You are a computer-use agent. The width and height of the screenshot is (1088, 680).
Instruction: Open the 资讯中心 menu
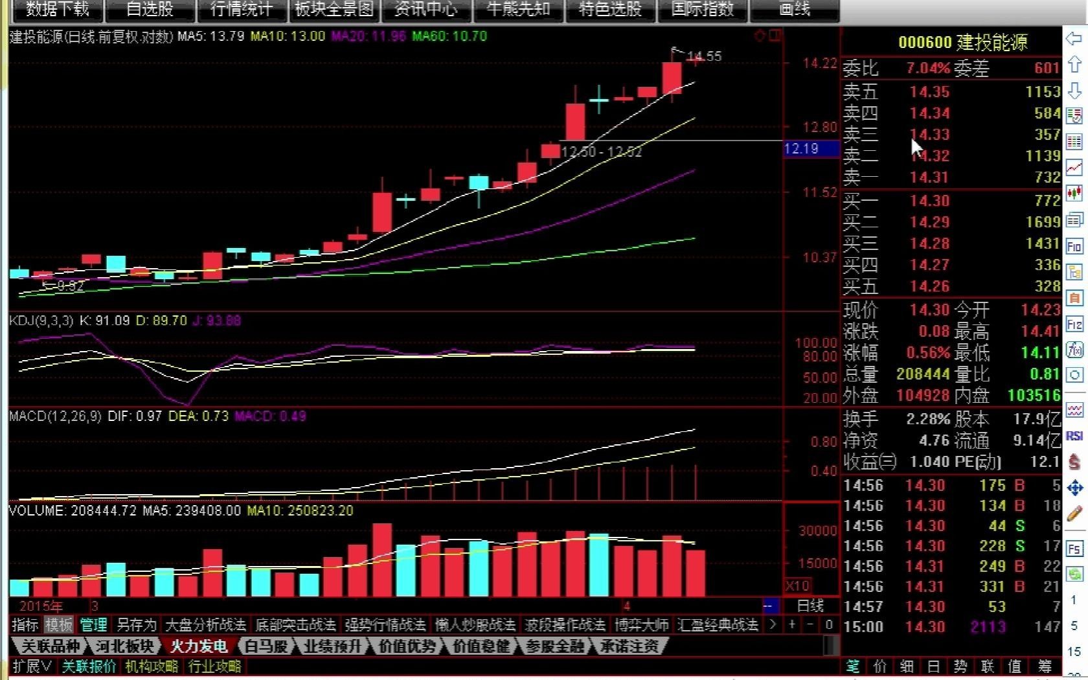pos(426,10)
